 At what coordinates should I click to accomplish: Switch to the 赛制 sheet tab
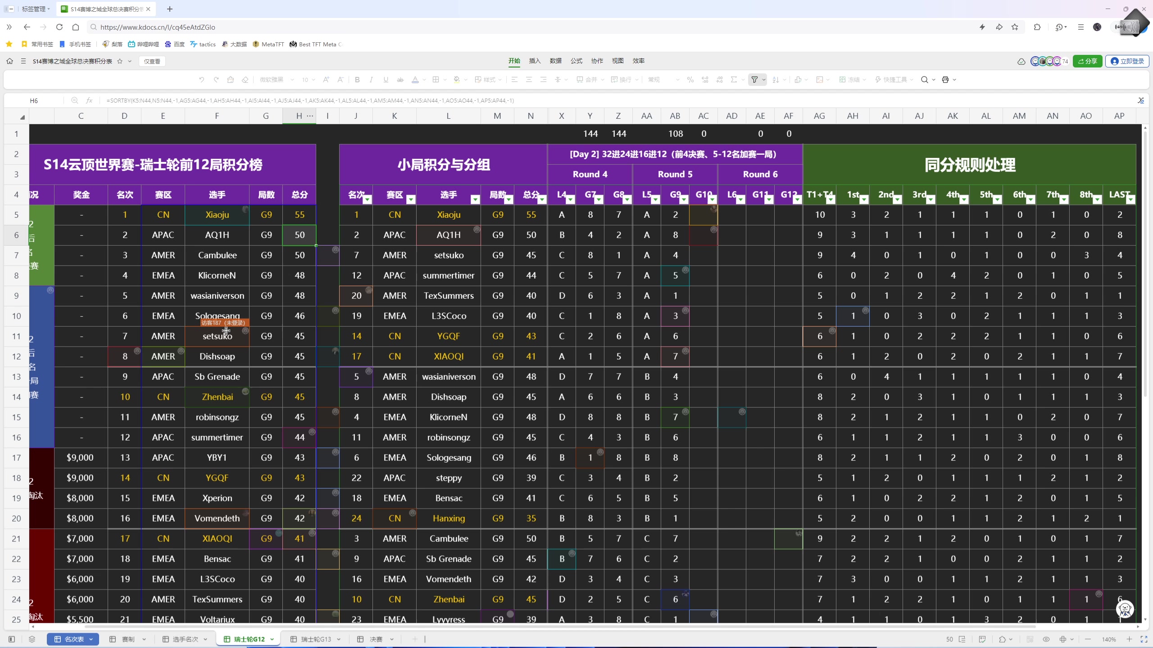[x=128, y=639]
